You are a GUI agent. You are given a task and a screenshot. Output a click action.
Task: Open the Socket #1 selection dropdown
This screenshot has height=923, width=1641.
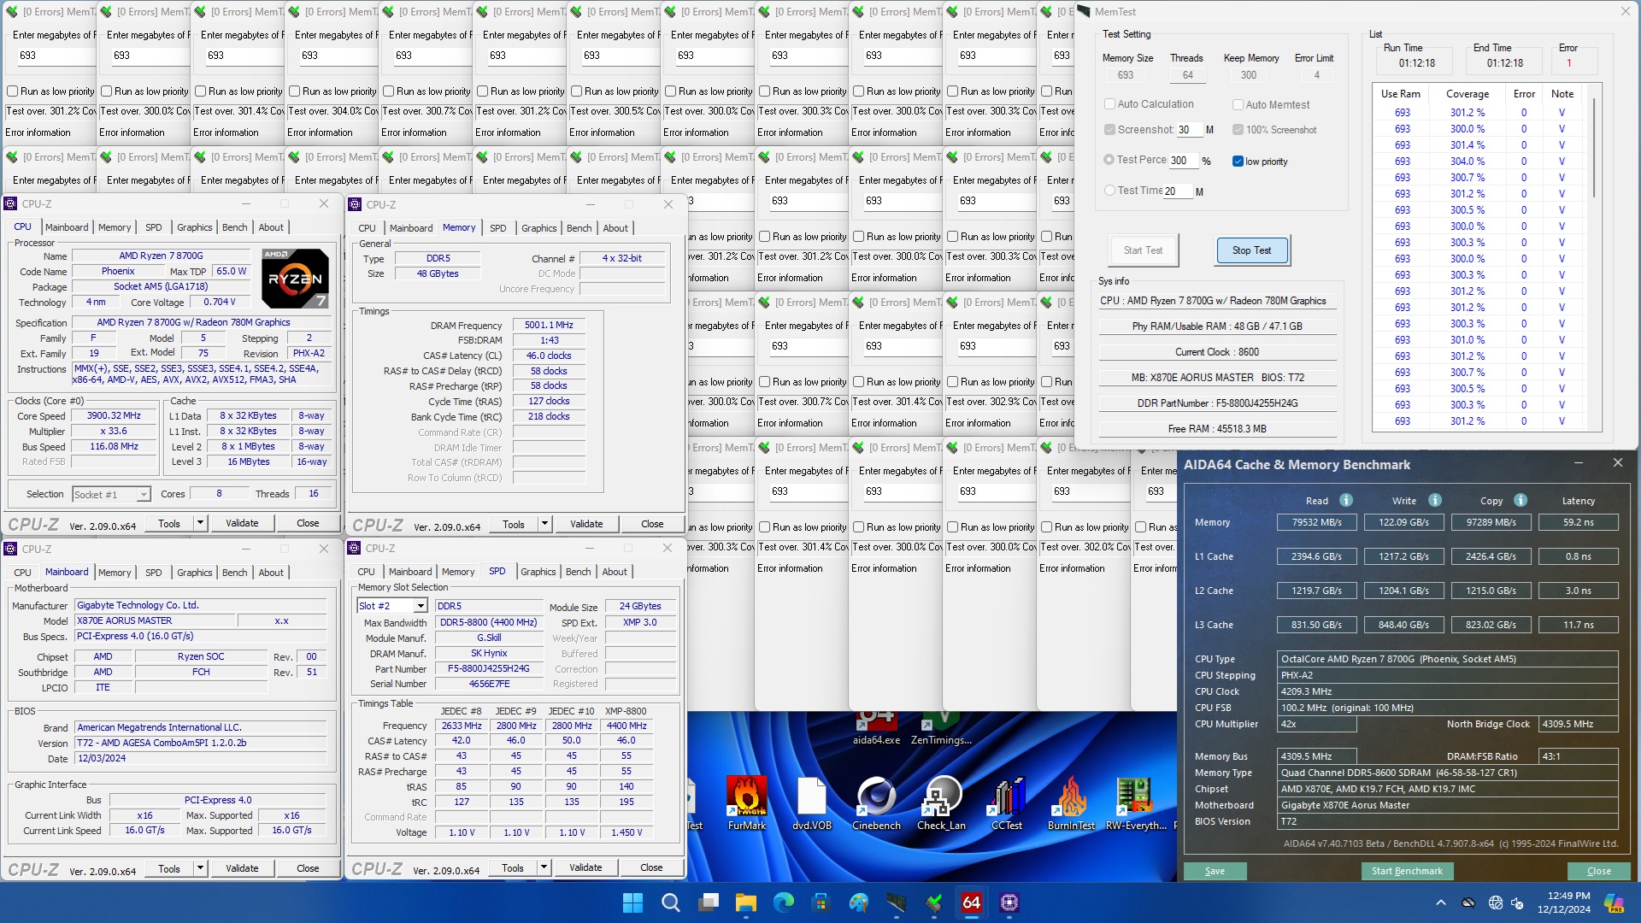(x=144, y=494)
